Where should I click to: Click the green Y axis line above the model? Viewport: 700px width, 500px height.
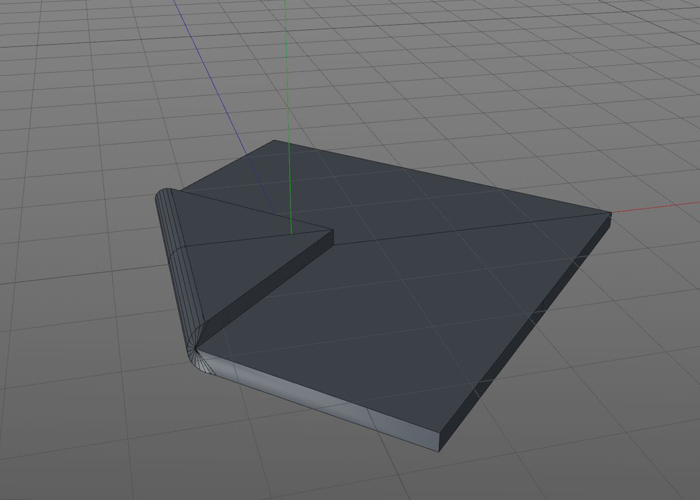click(287, 69)
